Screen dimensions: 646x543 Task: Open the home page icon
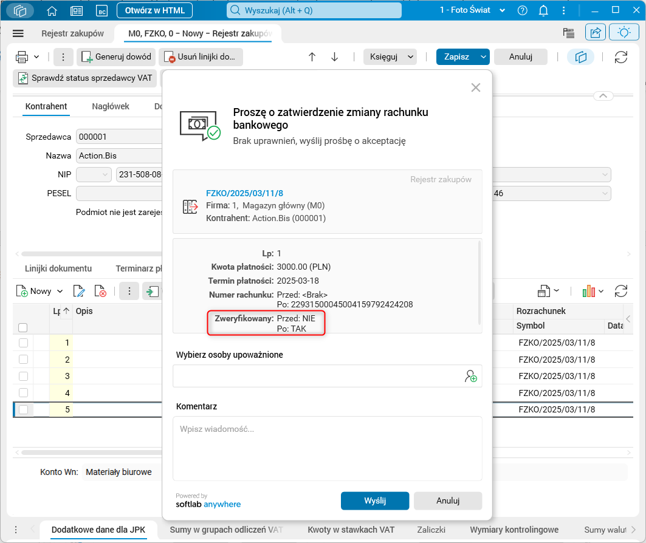(x=52, y=11)
